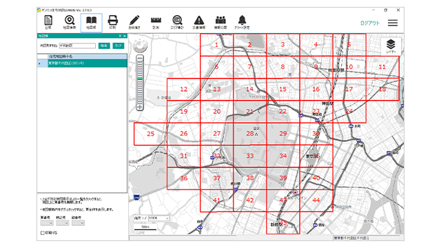Select the pencil freehand drawing tool
The width and height of the screenshot is (441, 248).
click(x=134, y=22)
